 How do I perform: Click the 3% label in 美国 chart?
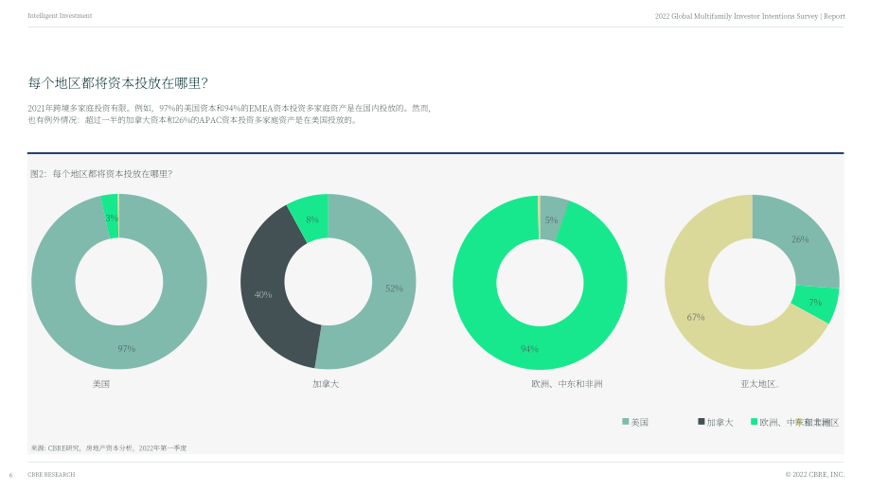point(112,219)
